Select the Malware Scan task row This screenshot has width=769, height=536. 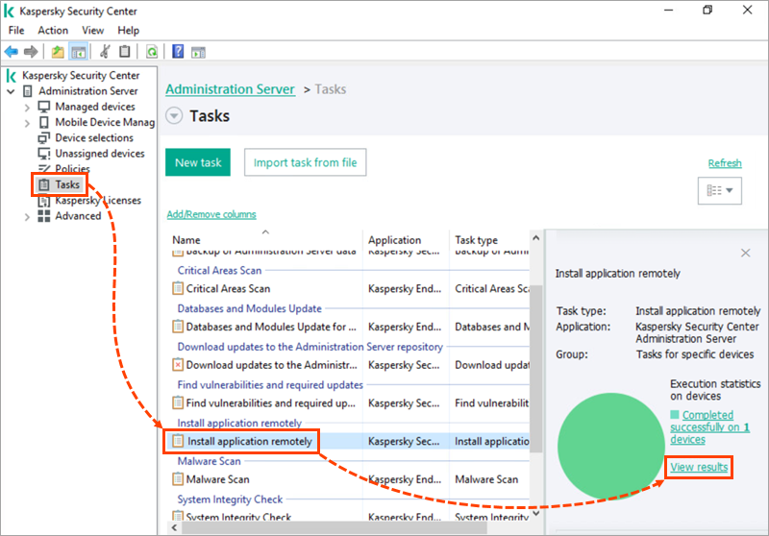click(x=217, y=479)
